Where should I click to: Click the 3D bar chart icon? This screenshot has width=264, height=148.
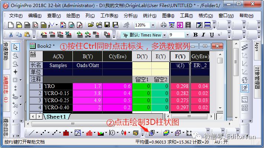tap(152, 133)
